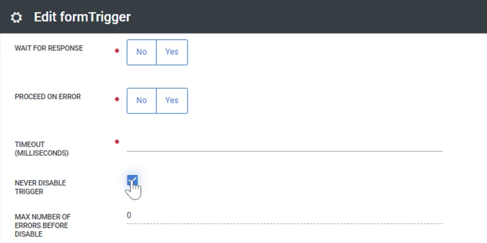Click the NEVER DISABLE TRIGGER label
This screenshot has height=243, width=487.
click(40, 187)
